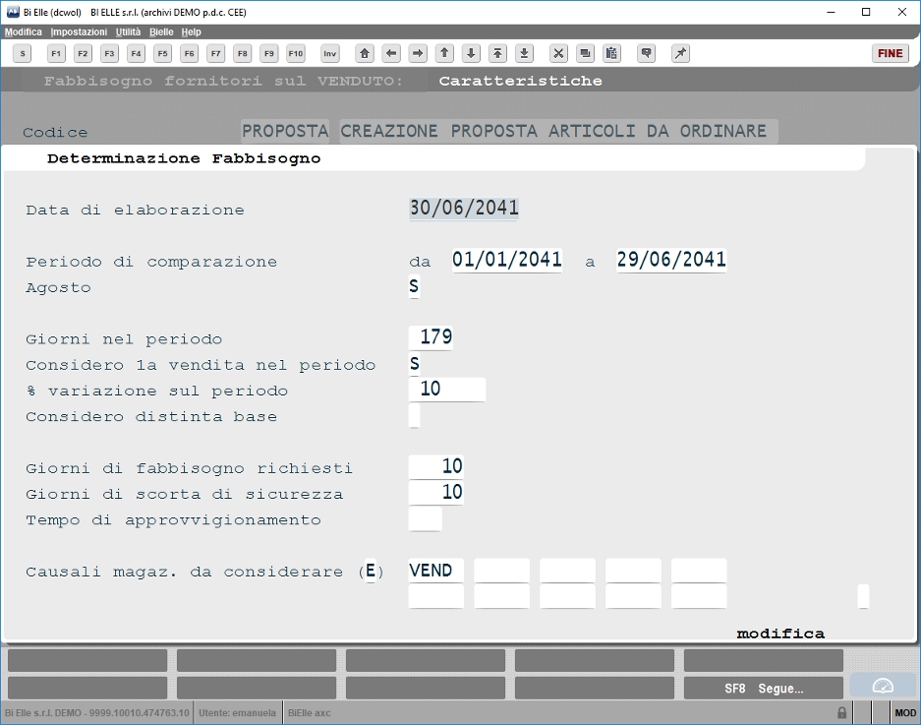Click the PROPOSTA label tab

(285, 131)
